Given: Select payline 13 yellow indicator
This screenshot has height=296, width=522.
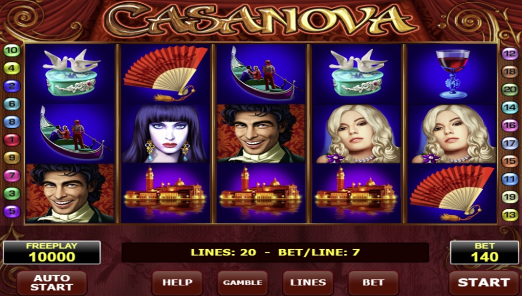Looking at the screenshot, I should point(510,215).
